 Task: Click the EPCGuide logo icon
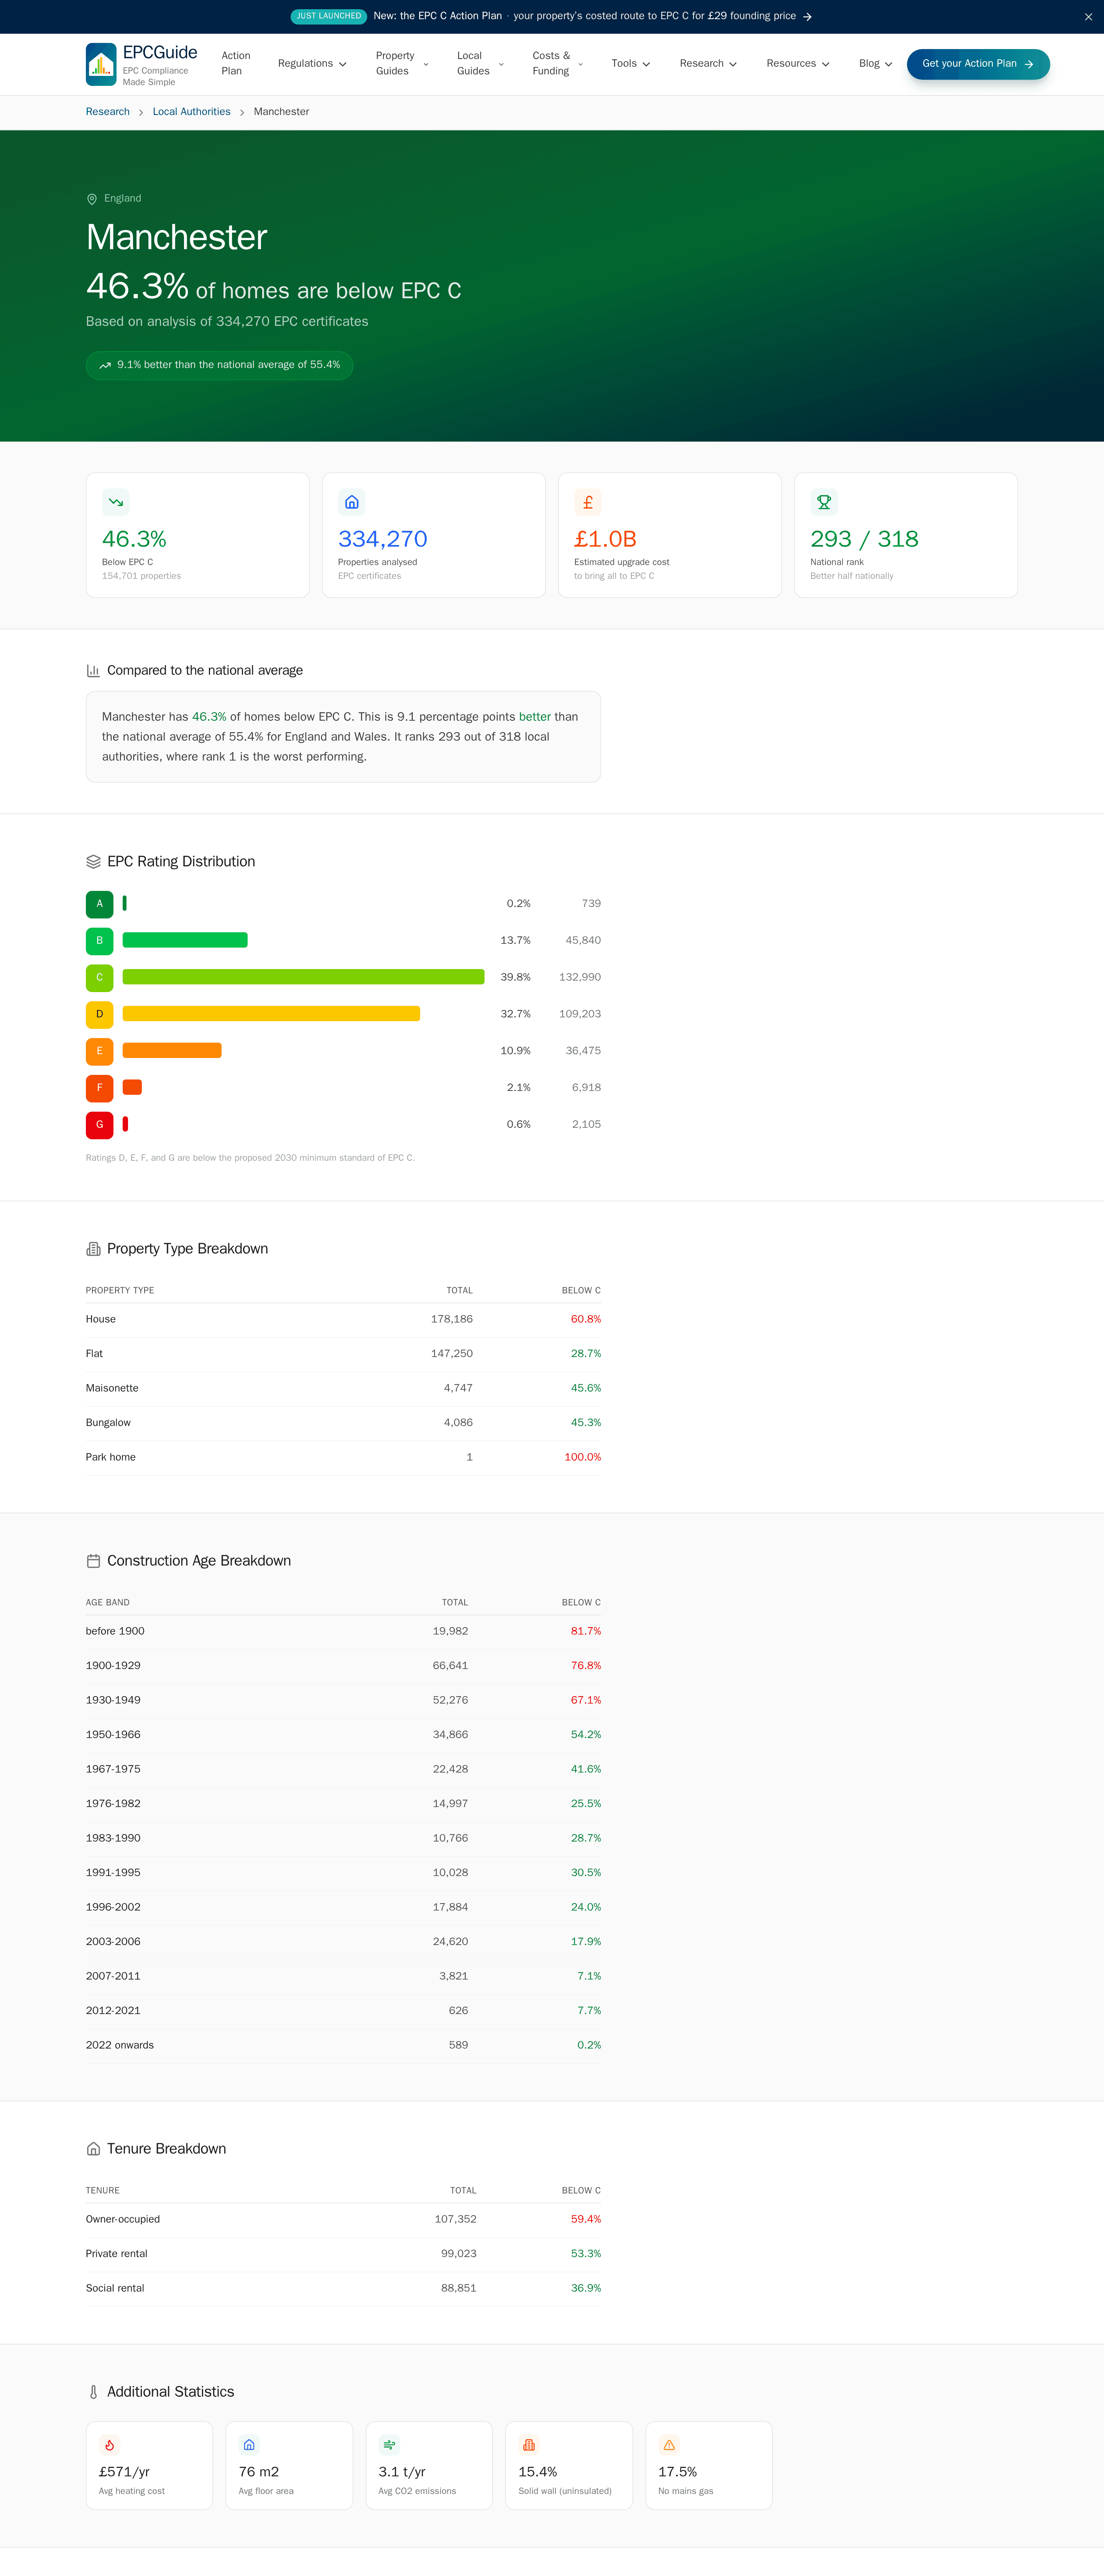[x=101, y=64]
